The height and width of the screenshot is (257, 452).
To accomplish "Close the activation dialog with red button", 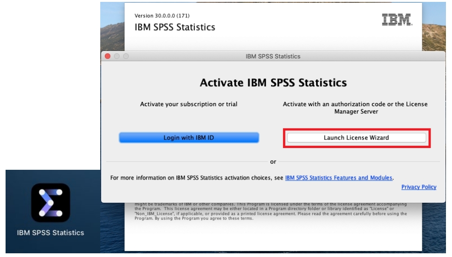I will [108, 56].
